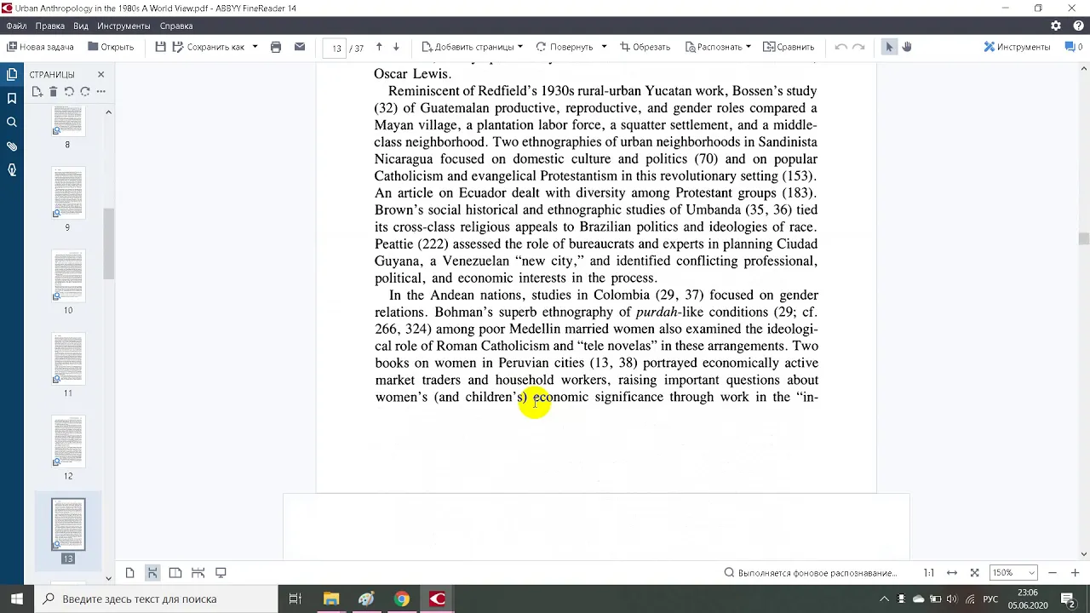1090x613 pixels.
Task: Click the help question mark icon
Action: 1076,26
